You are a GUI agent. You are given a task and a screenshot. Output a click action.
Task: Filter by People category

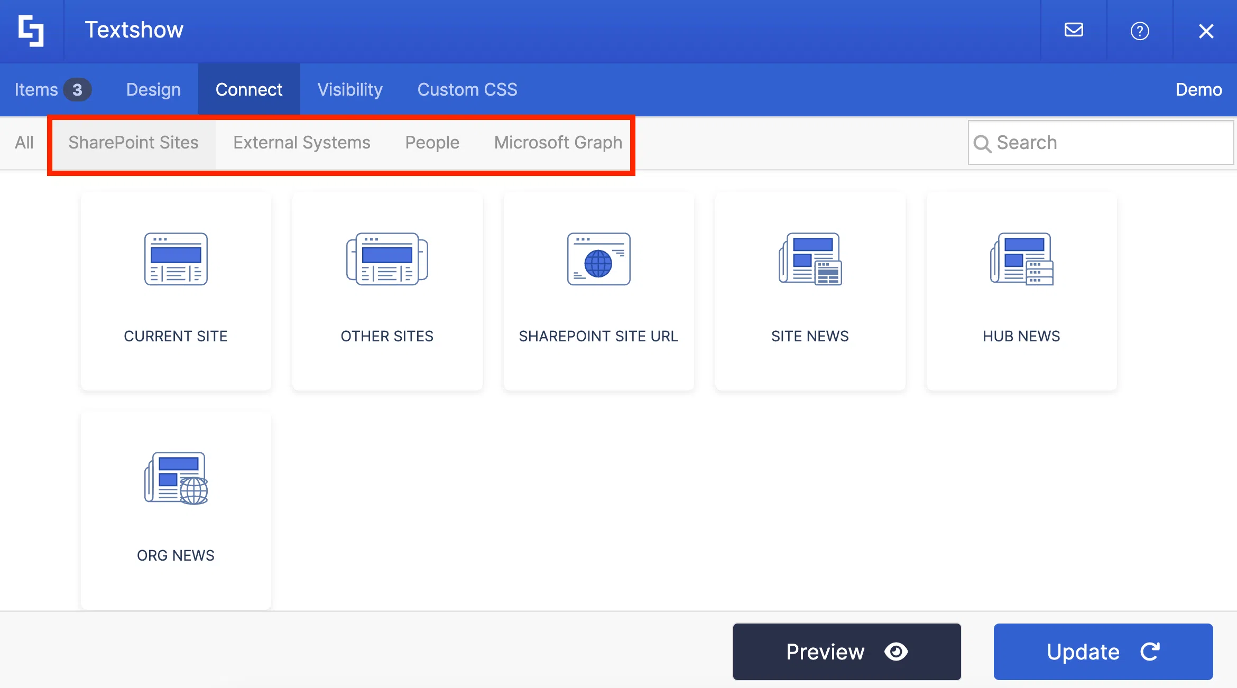pyautogui.click(x=432, y=143)
